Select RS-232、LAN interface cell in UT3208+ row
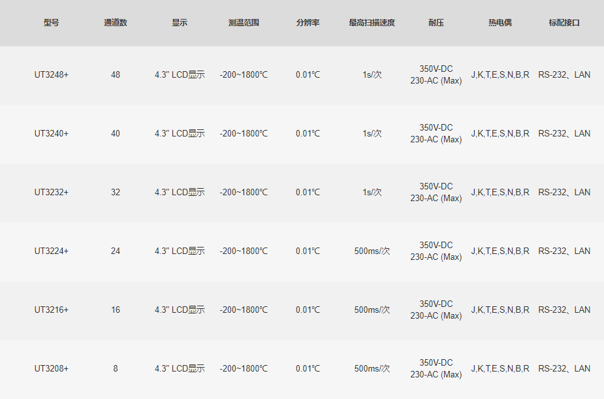 coord(564,369)
